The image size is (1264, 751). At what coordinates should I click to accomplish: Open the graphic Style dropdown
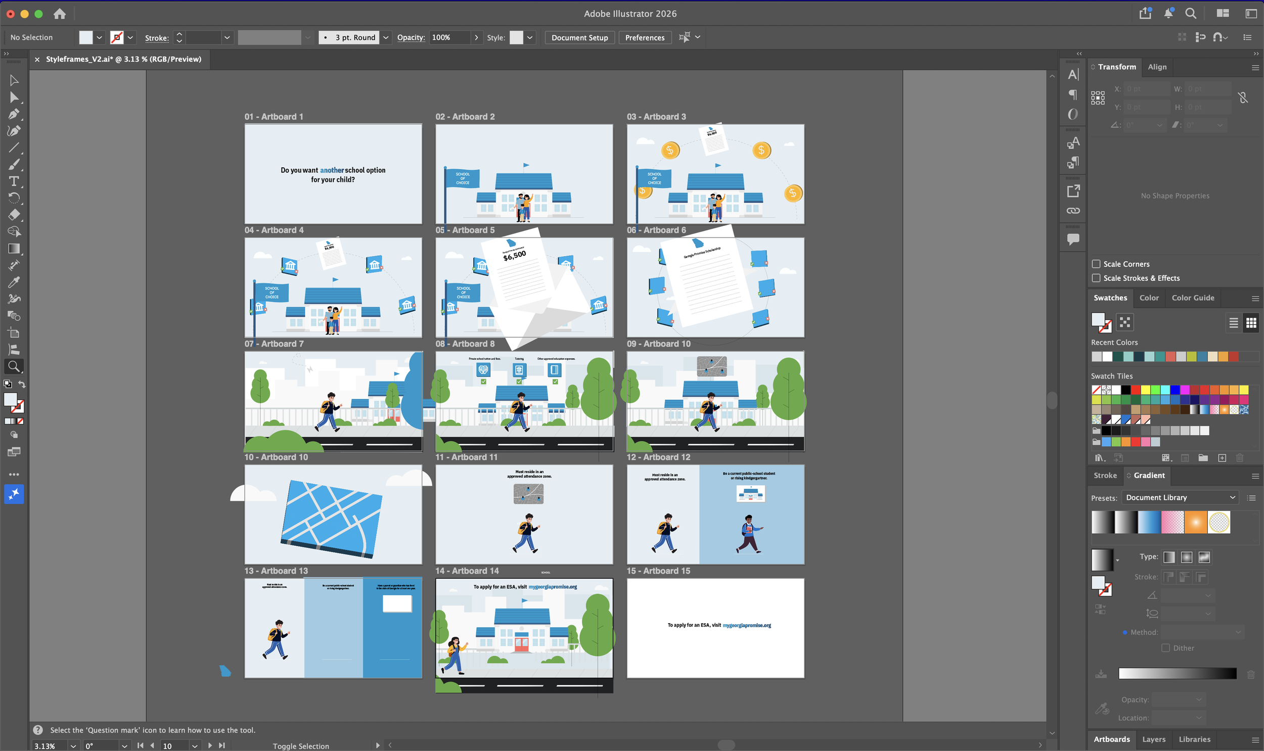[529, 37]
